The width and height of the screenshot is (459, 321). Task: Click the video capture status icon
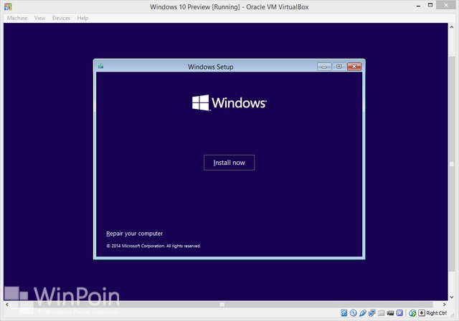point(390,313)
